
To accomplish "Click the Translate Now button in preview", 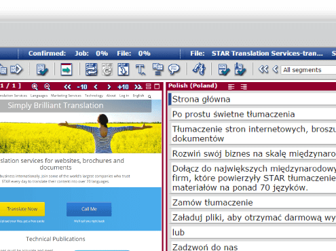I will pyautogui.click(x=22, y=209).
